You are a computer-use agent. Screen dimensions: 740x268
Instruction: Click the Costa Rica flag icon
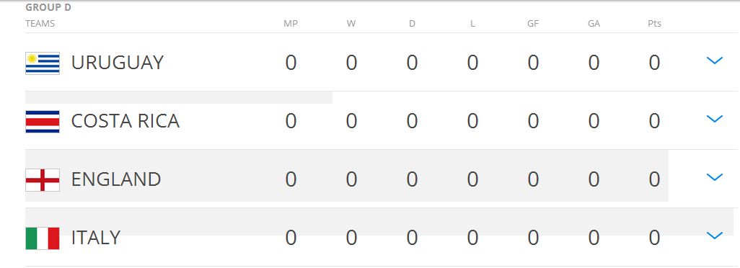43,122
